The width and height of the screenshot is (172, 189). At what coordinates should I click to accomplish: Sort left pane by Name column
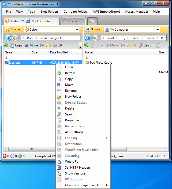(x=17, y=52)
